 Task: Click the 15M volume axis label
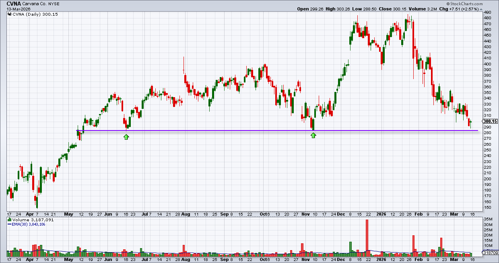488,241
